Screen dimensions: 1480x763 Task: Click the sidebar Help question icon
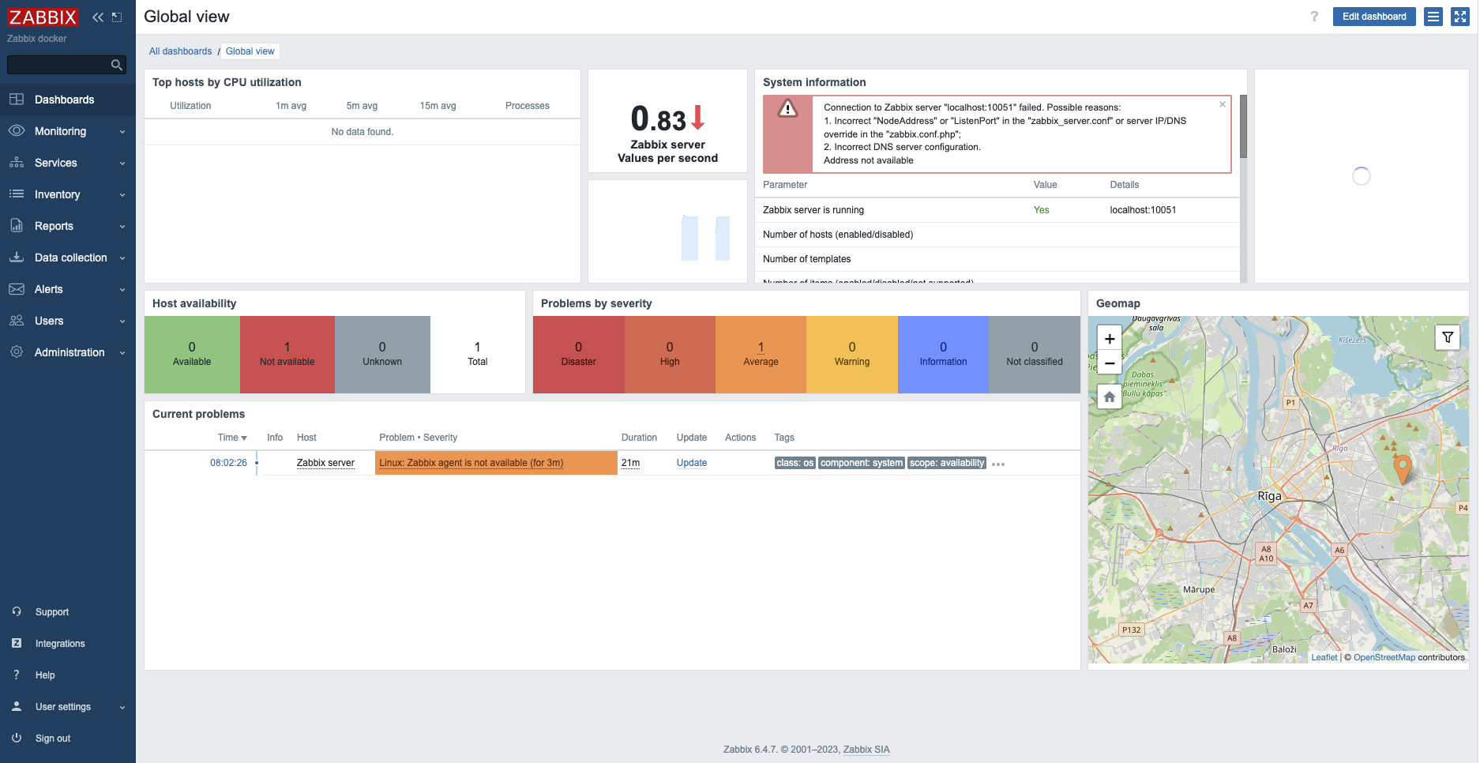point(17,675)
